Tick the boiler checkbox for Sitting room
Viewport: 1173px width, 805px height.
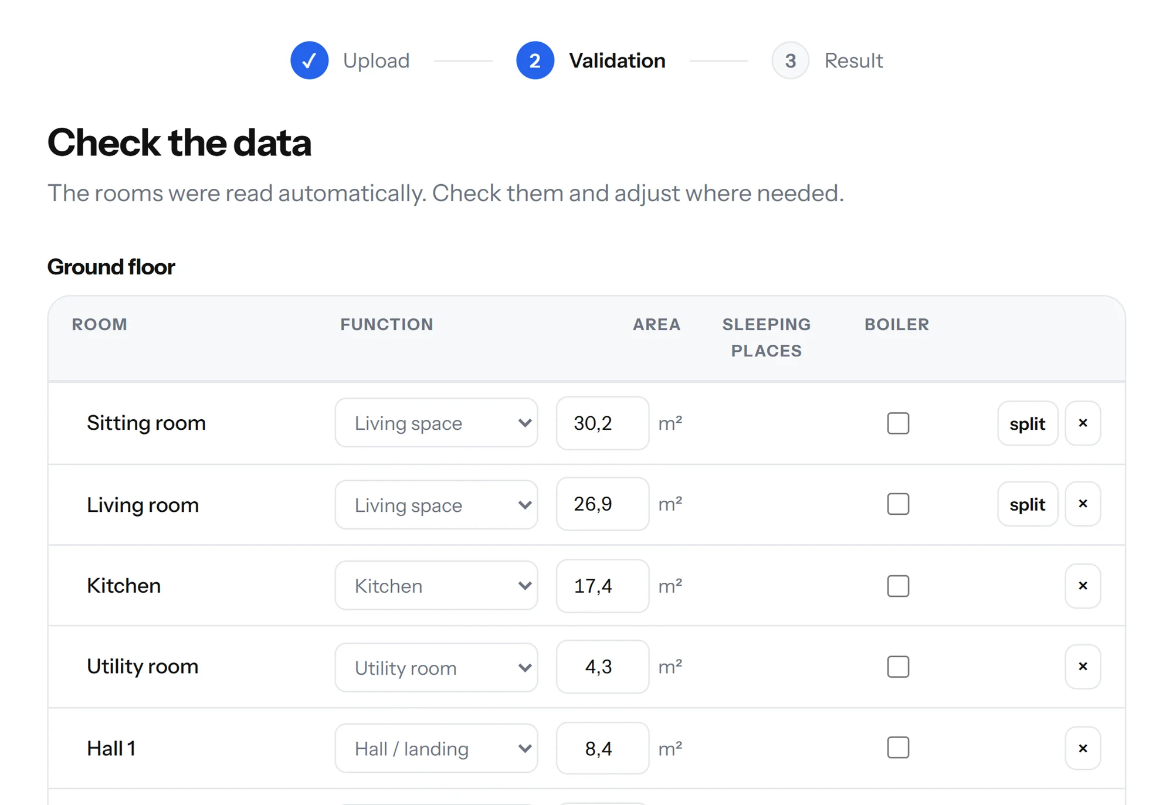[898, 423]
